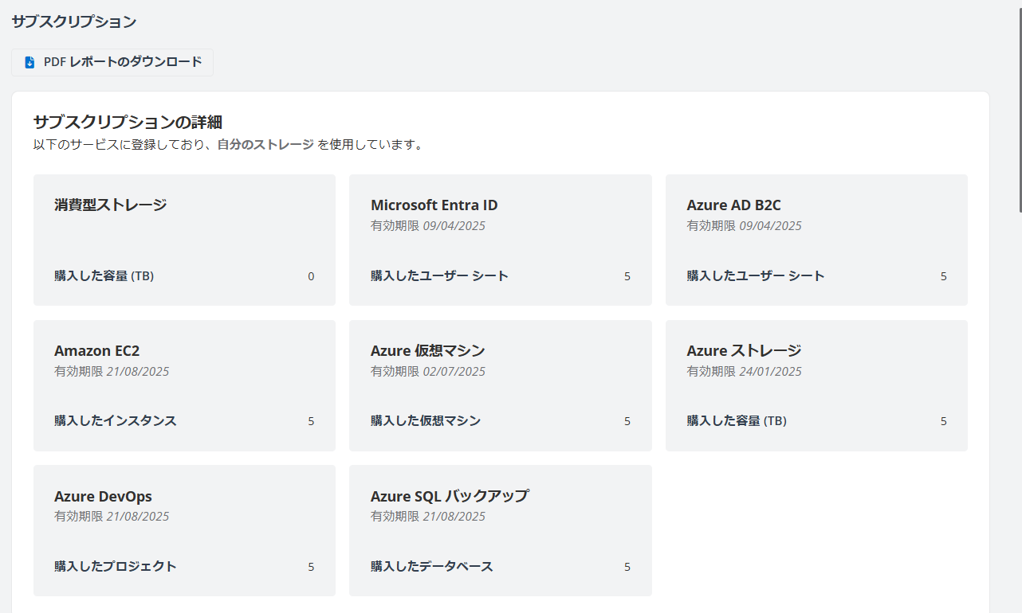The height and width of the screenshot is (613, 1022).
Task: Select the Azure 仮想マシン card title
Action: 428,350
